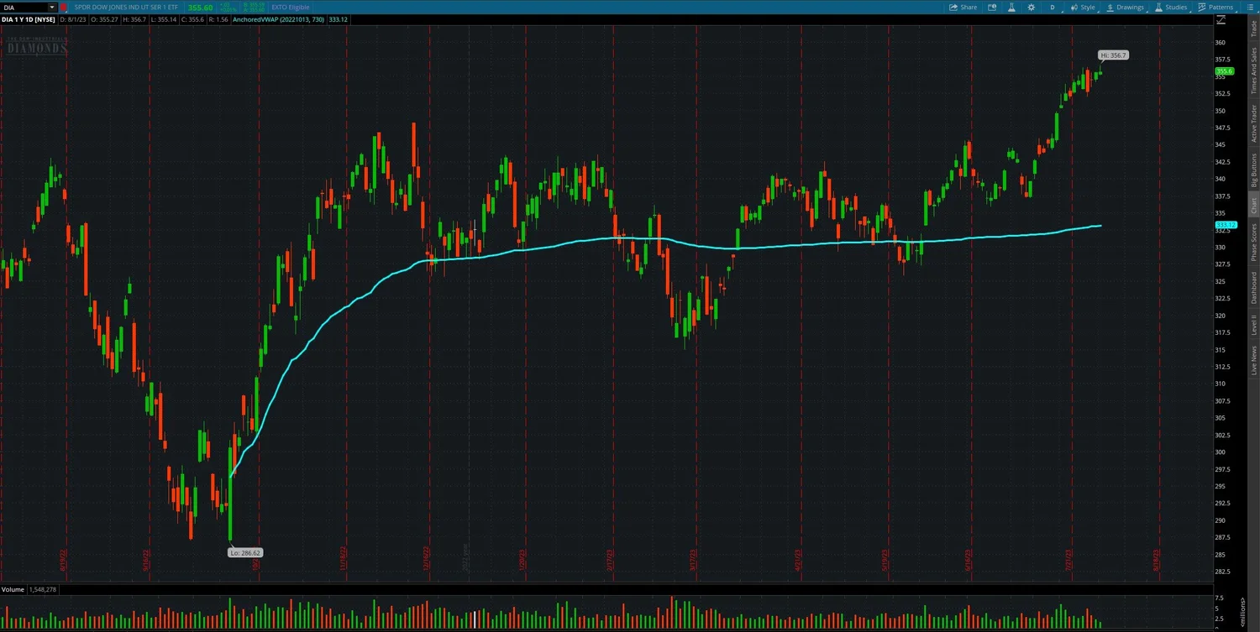Image resolution: width=1260 pixels, height=632 pixels.
Task: Click the green 355.6 last price marker
Action: click(1225, 71)
